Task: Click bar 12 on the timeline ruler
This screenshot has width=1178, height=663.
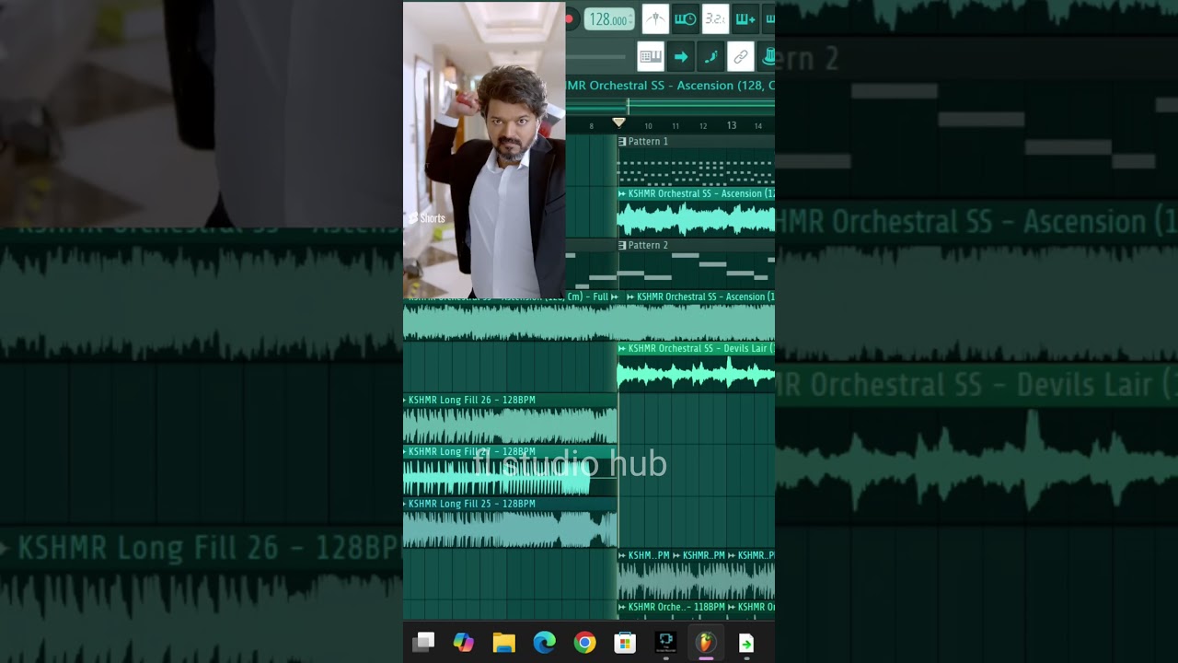Action: tap(703, 126)
